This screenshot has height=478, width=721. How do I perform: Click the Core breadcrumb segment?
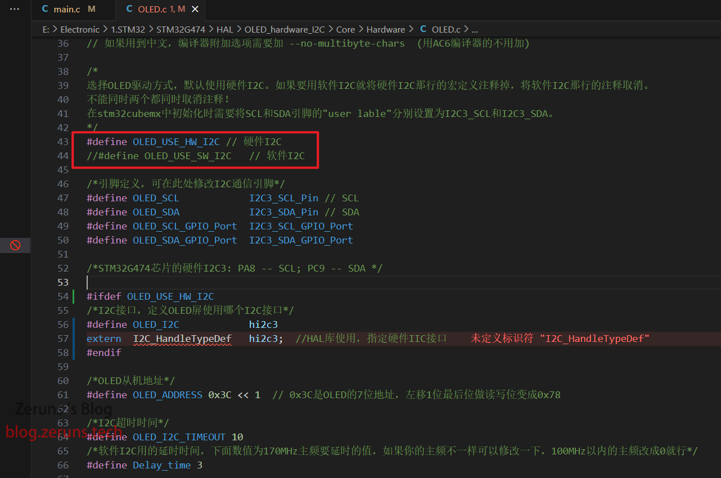click(345, 29)
